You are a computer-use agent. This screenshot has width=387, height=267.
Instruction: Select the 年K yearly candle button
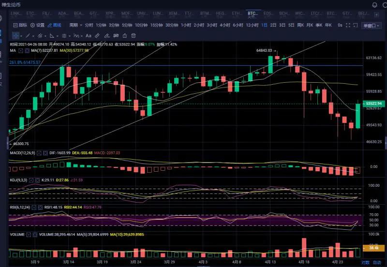coord(328,25)
